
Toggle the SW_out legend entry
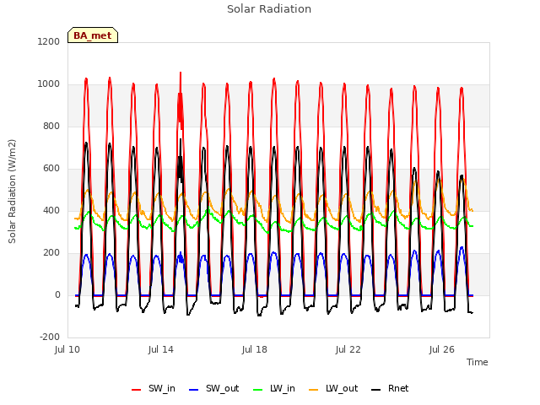point(213,389)
